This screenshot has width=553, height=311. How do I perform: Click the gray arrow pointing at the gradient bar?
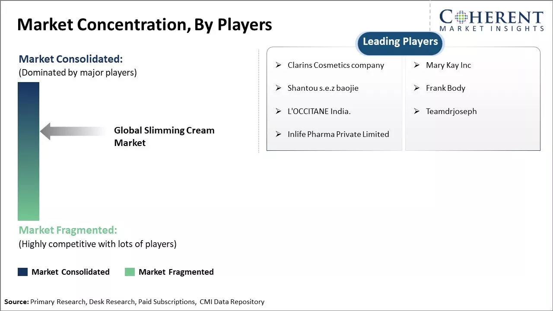(73, 131)
